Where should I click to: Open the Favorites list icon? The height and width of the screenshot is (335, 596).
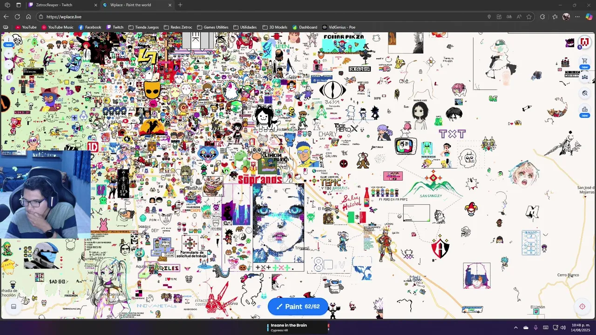pyautogui.click(x=555, y=17)
